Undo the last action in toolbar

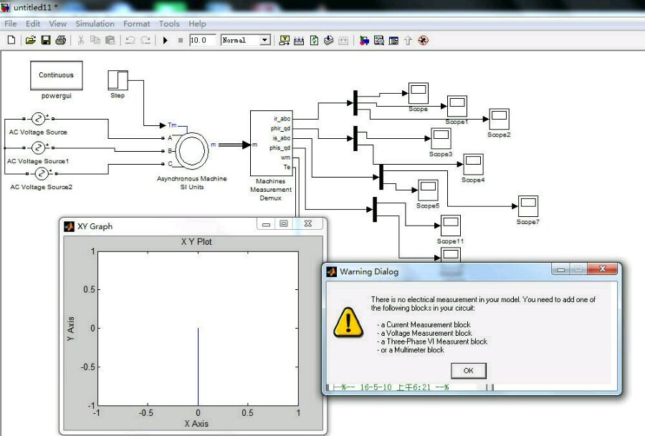pos(130,40)
